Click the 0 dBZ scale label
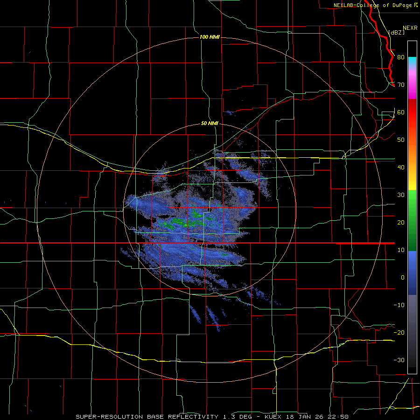The width and height of the screenshot is (420, 420). pos(403,278)
